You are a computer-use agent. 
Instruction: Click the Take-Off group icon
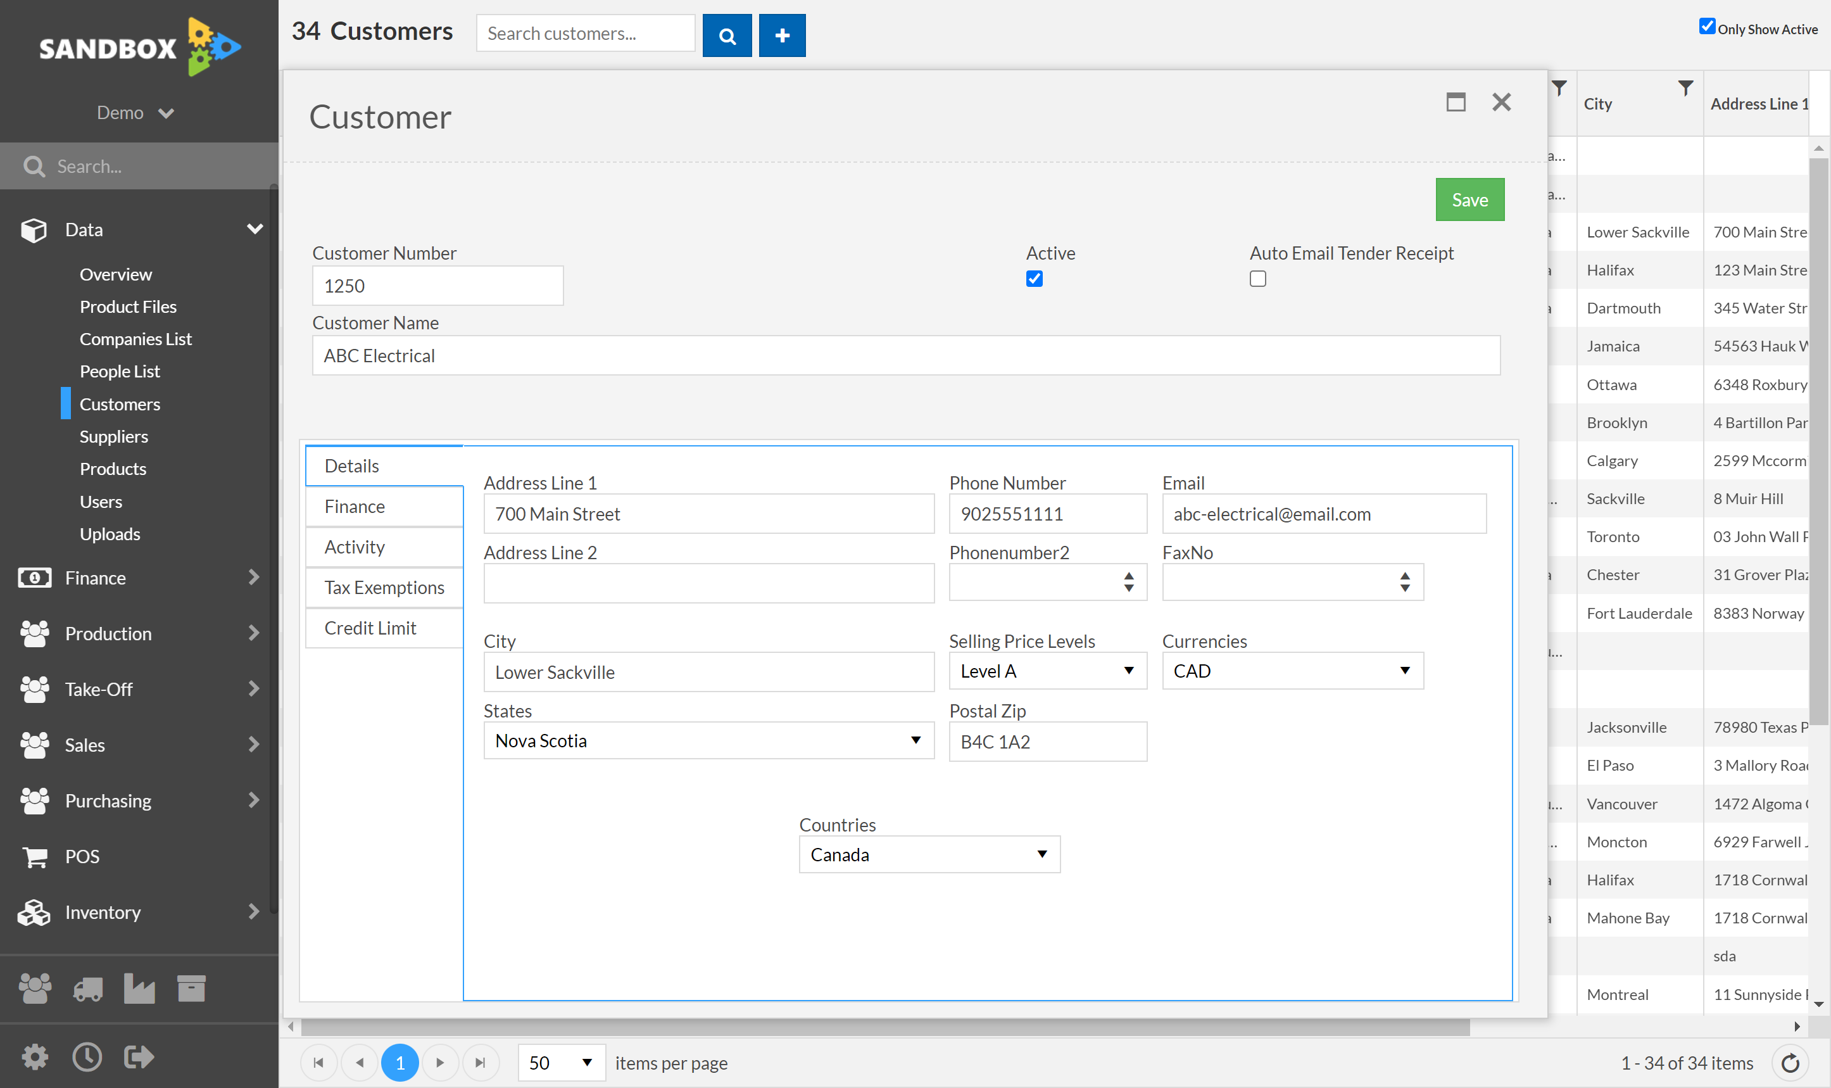coord(34,689)
